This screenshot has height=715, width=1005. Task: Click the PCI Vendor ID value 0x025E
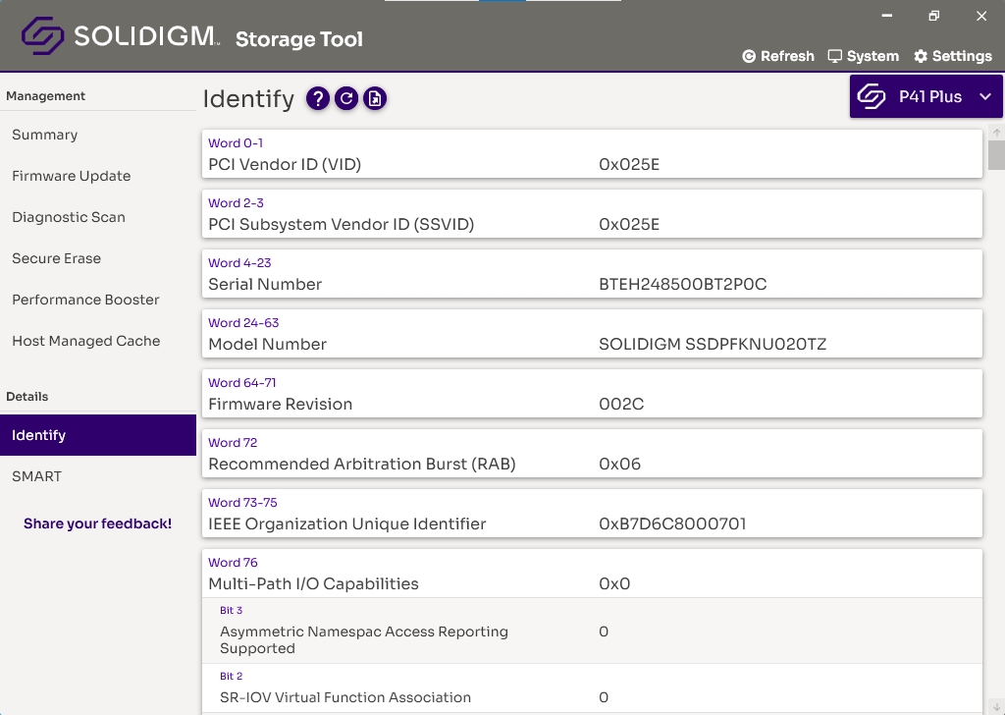click(629, 165)
